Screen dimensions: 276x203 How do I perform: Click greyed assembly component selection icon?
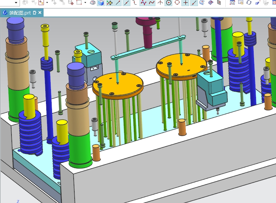point(25,2)
